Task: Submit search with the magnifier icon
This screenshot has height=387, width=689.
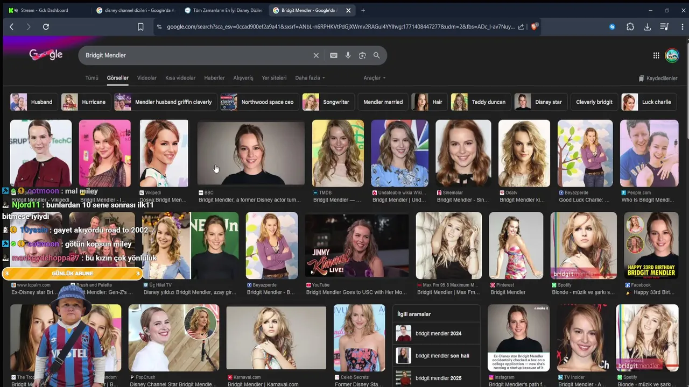Action: click(x=377, y=55)
